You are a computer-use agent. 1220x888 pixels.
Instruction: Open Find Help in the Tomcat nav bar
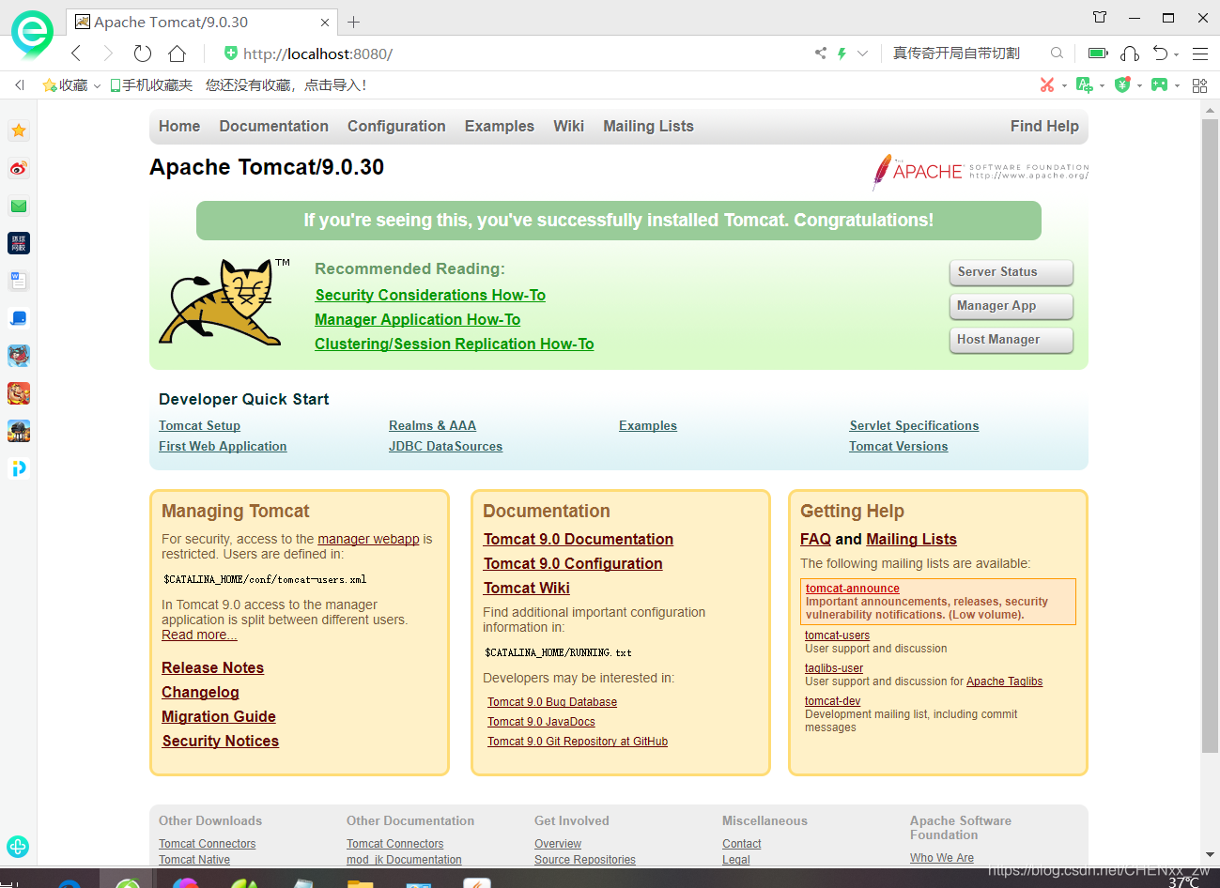(1044, 127)
